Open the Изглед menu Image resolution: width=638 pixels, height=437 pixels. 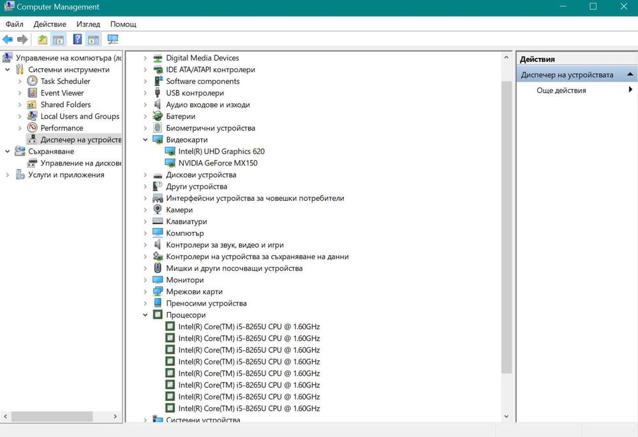pos(88,24)
